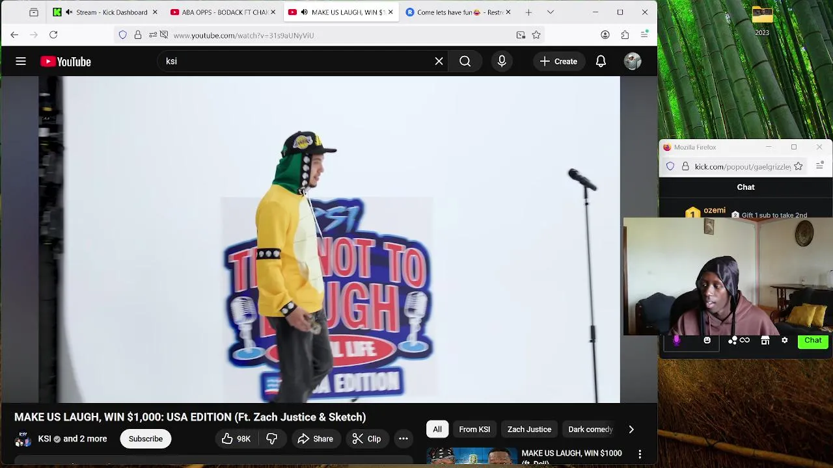Screen dimensions: 833x468
Task: Open the options for the suggested video
Action: (x=640, y=454)
